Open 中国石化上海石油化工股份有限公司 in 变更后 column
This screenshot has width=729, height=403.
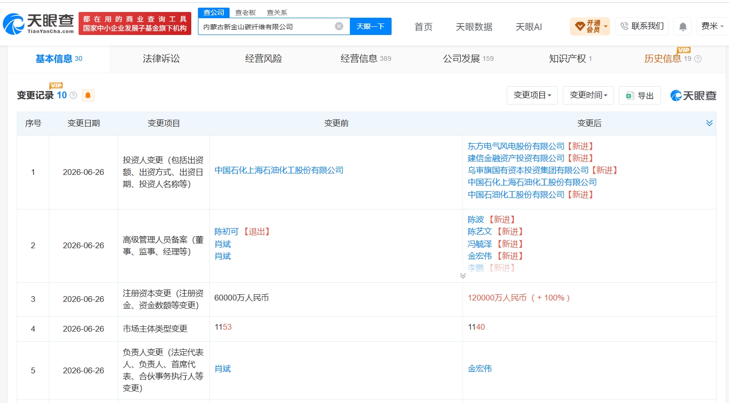point(532,182)
